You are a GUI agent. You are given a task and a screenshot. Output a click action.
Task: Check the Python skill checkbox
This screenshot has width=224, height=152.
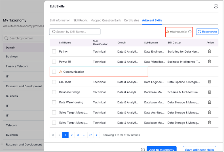(54, 51)
